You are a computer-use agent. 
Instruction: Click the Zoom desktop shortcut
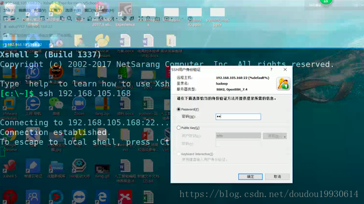(x=79, y=106)
